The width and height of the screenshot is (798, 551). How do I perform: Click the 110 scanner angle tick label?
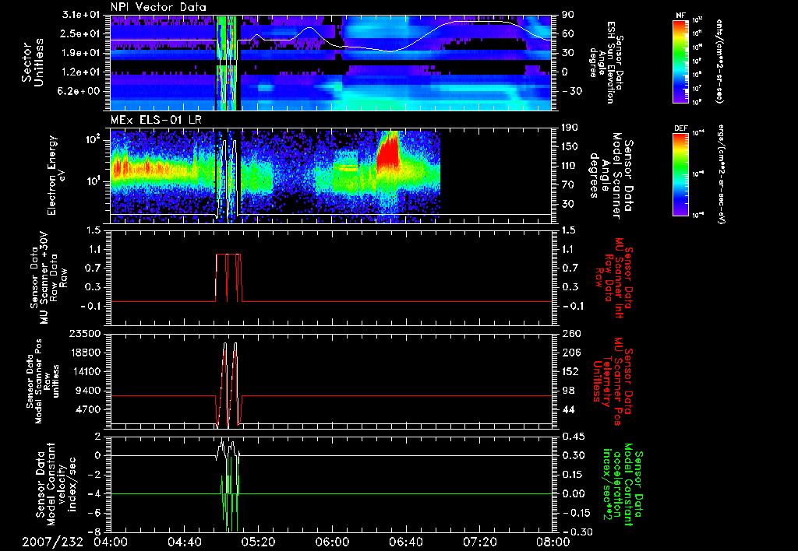click(570, 166)
